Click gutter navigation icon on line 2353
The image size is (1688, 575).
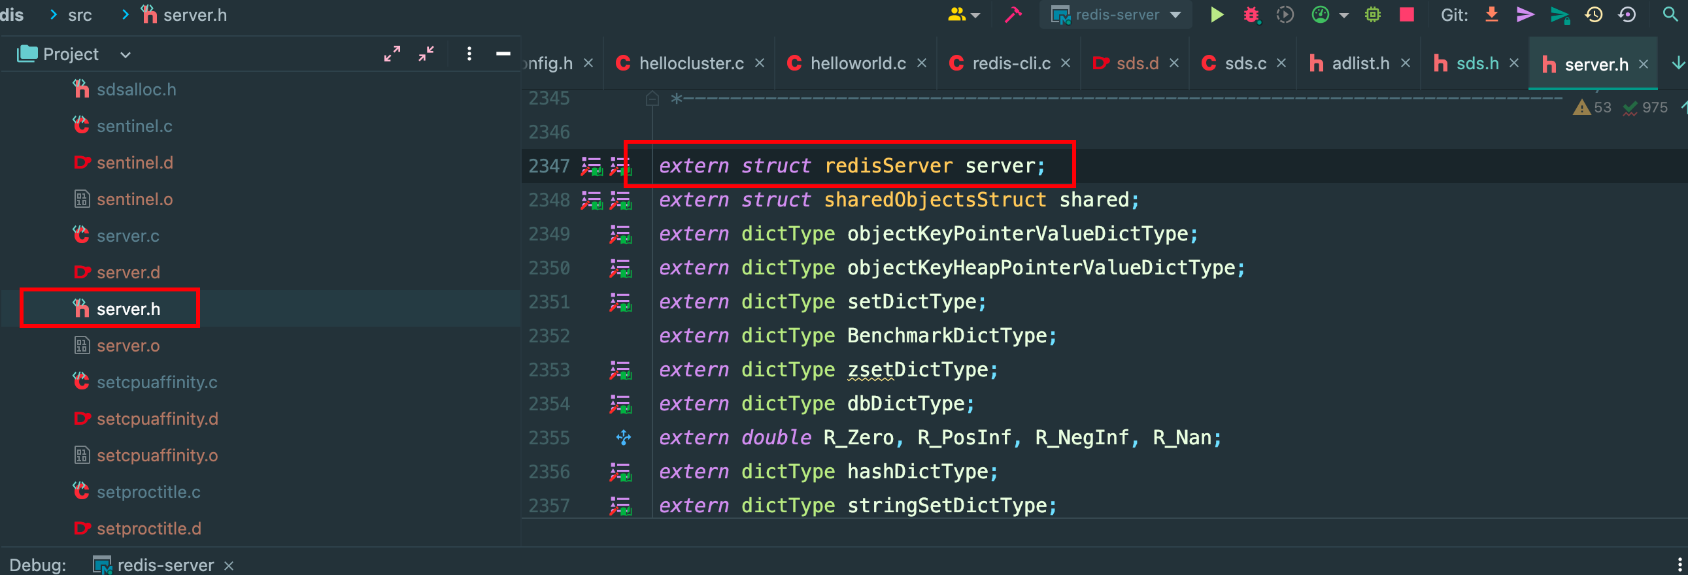pyautogui.click(x=620, y=370)
